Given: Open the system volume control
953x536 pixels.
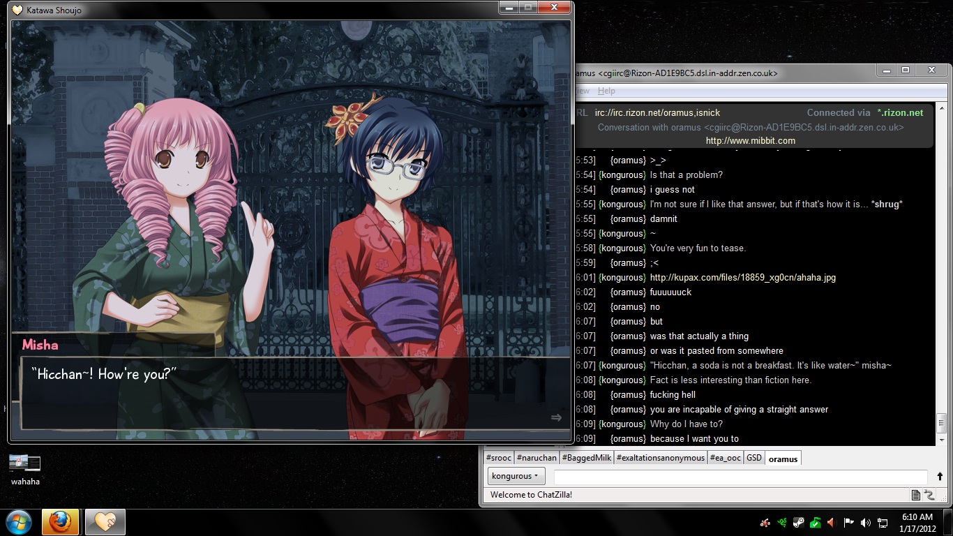Looking at the screenshot, I should pyautogui.click(x=866, y=522).
